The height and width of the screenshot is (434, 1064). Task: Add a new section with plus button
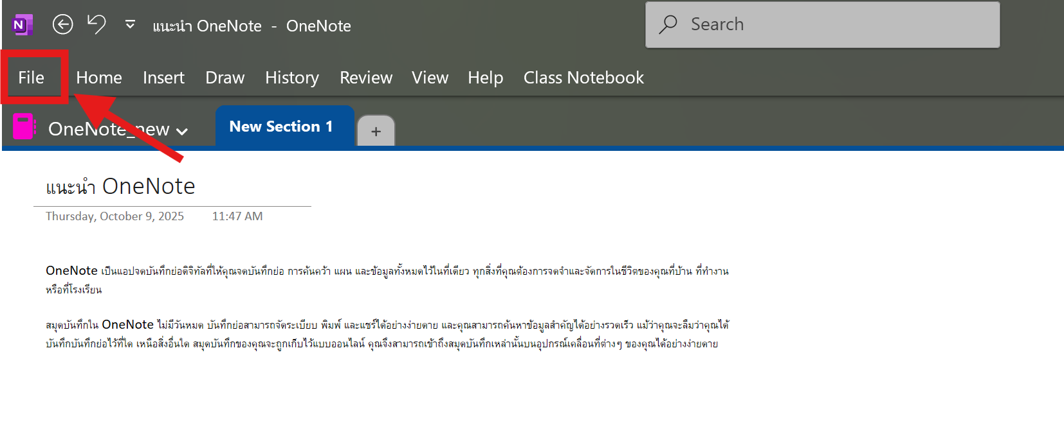[x=376, y=132]
